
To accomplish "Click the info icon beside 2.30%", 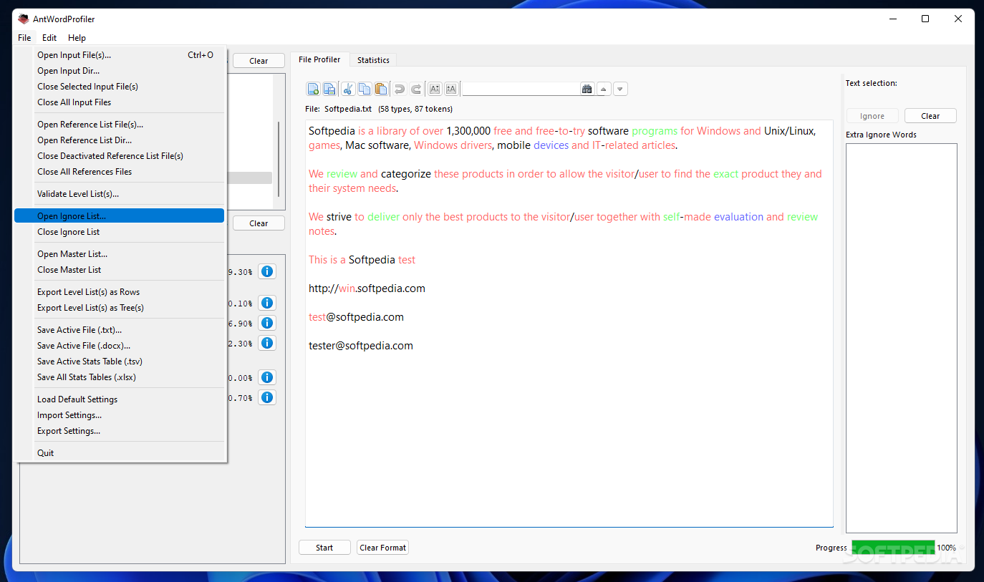I will coord(267,343).
